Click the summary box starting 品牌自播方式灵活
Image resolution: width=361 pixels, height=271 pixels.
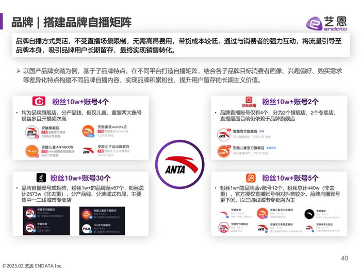[x=181, y=45]
